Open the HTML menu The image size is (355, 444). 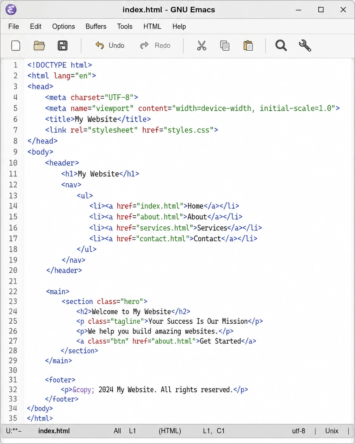152,27
